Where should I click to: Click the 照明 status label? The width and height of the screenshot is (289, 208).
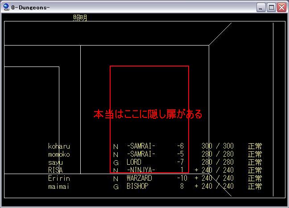(80, 18)
